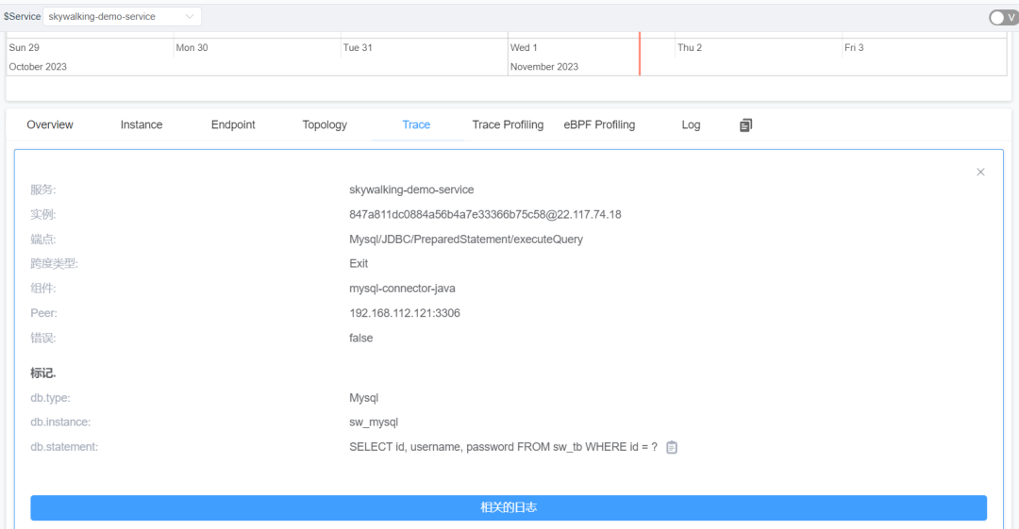This screenshot has width=1019, height=529.
Task: Click the Sun 29 timeline label
Action: (x=24, y=47)
